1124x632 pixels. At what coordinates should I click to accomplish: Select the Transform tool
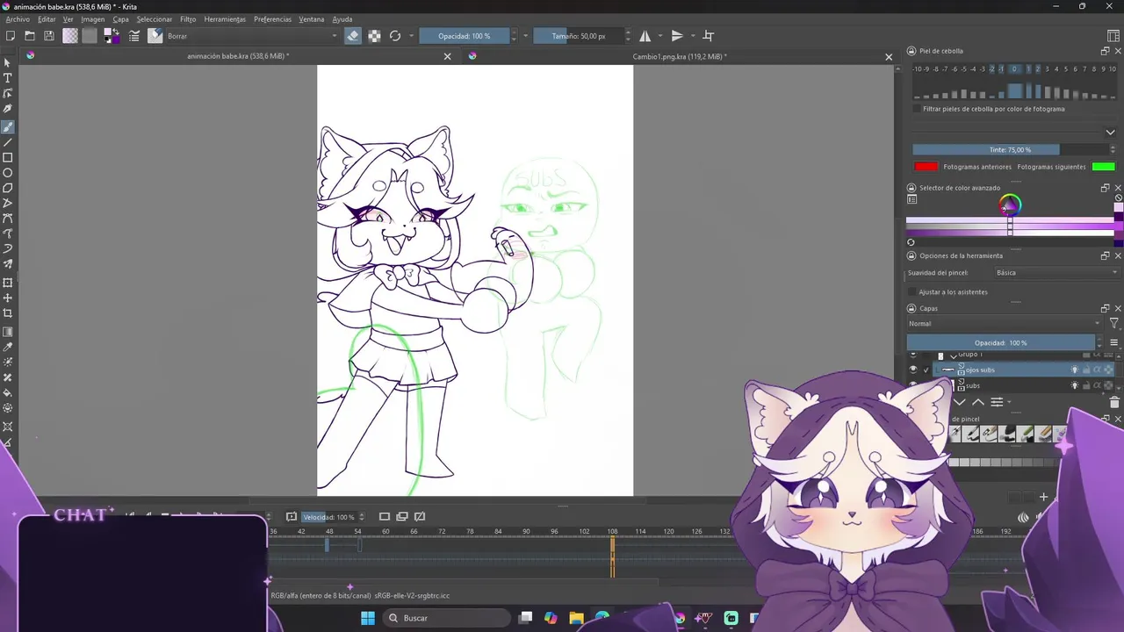pyautogui.click(x=8, y=283)
